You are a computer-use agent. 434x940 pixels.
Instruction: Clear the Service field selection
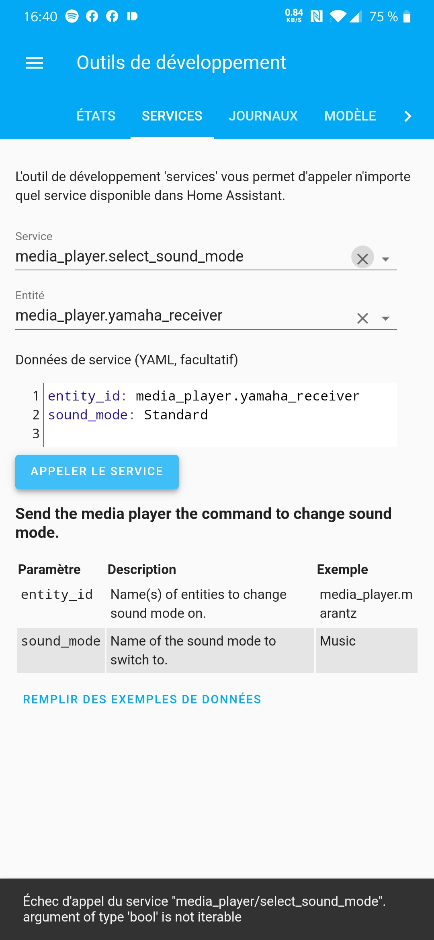click(362, 258)
